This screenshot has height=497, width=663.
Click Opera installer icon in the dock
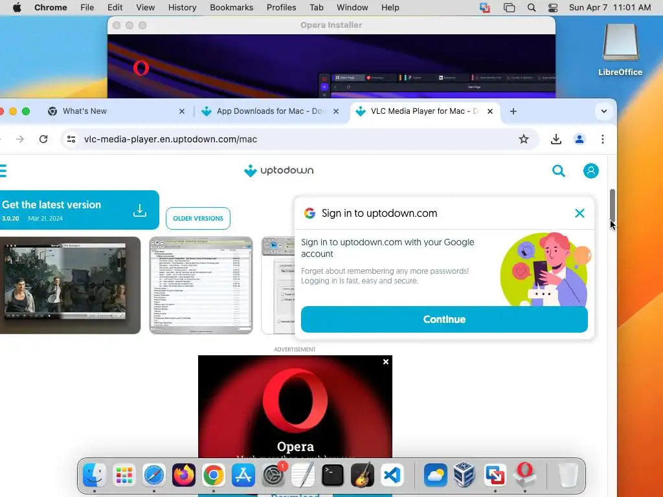coord(524,475)
